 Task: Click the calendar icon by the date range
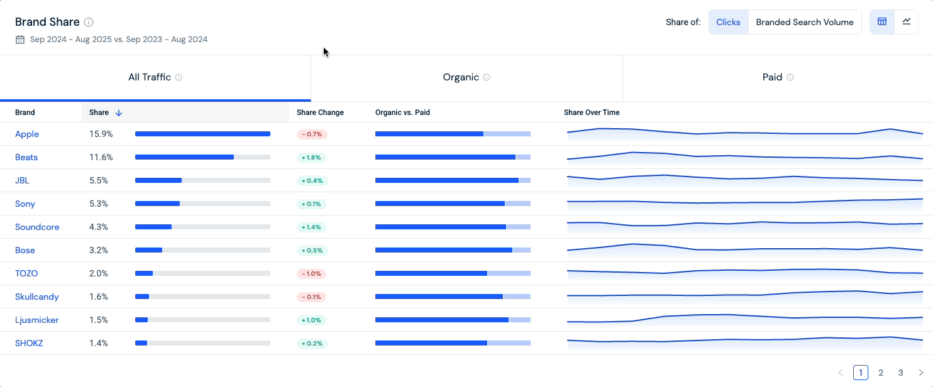pyautogui.click(x=20, y=39)
